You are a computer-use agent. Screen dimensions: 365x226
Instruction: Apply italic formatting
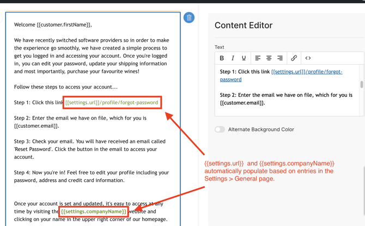click(233, 58)
